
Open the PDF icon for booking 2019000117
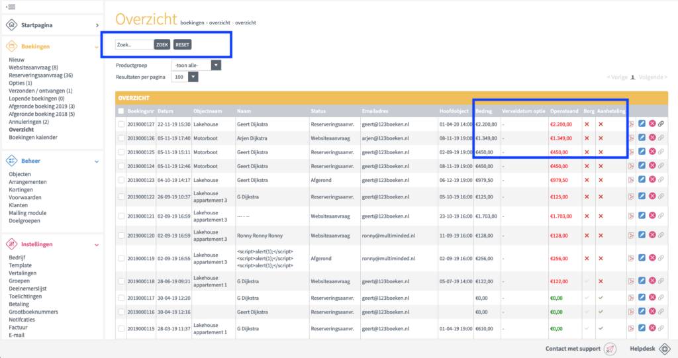[631, 298]
